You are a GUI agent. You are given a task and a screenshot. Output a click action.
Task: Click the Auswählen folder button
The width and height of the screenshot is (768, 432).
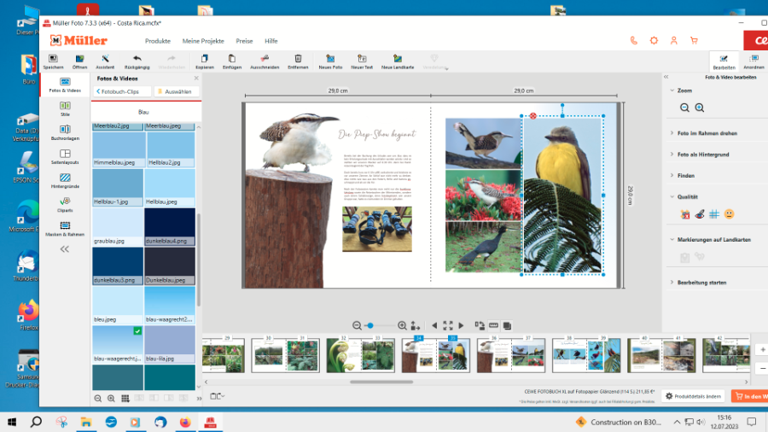point(177,90)
